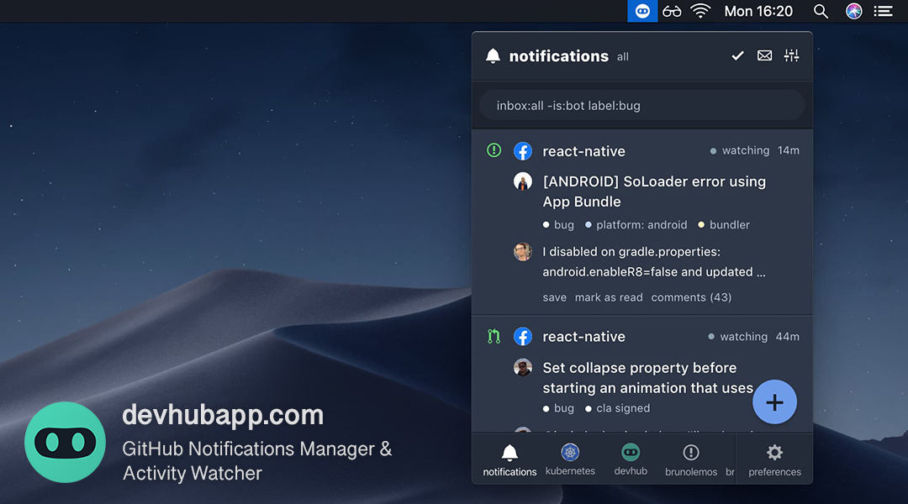Click the Mon 16:20 clock
The height and width of the screenshot is (504, 908).
coord(758,11)
